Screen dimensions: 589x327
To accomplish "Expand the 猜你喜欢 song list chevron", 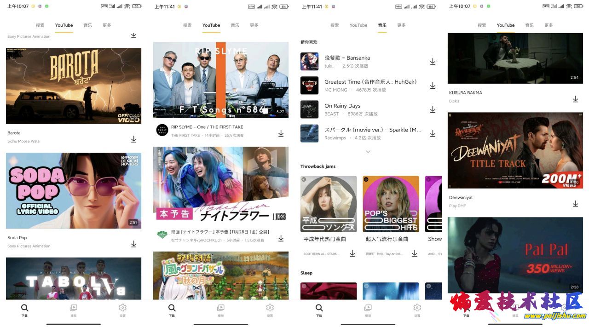I will point(368,151).
